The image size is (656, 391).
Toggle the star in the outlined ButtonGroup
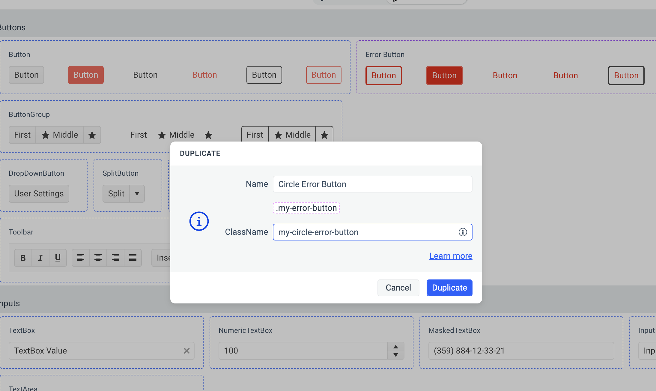tap(324, 136)
